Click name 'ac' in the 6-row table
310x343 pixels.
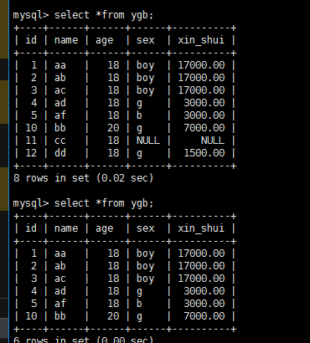point(60,279)
